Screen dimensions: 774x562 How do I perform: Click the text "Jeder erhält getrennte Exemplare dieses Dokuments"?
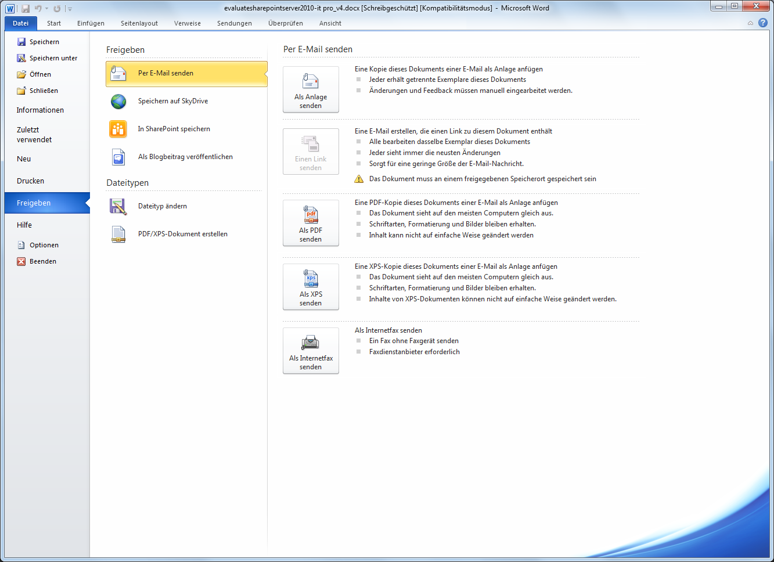[x=448, y=80]
